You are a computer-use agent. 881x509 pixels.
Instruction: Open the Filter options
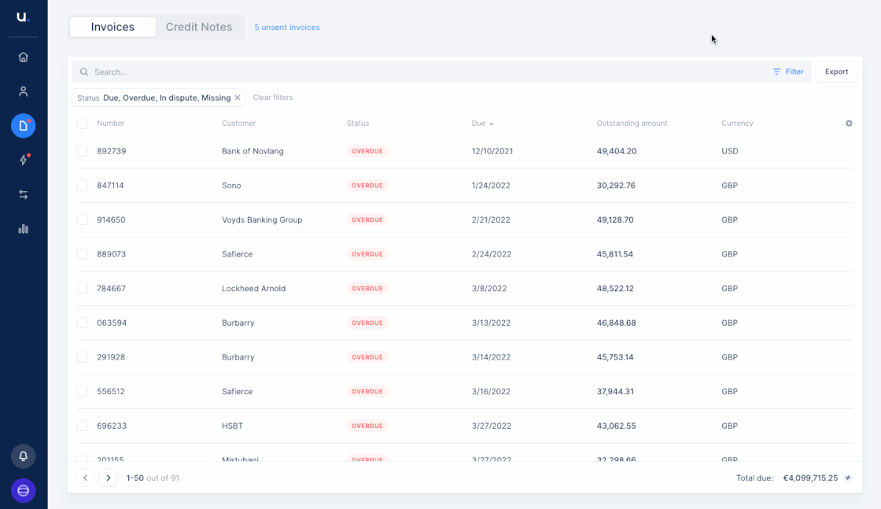coord(788,72)
